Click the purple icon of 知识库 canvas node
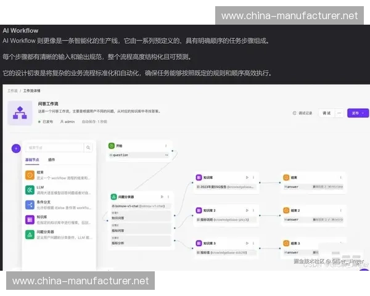 pyautogui.click(x=199, y=177)
